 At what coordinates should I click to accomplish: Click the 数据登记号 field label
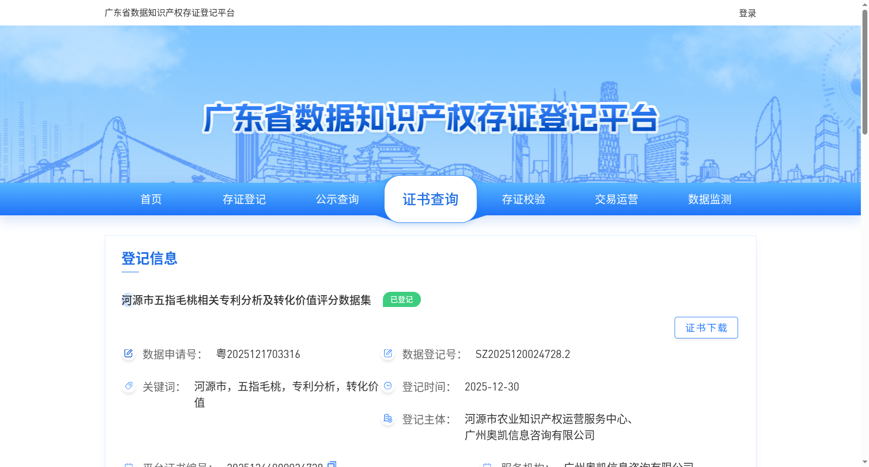coord(431,354)
